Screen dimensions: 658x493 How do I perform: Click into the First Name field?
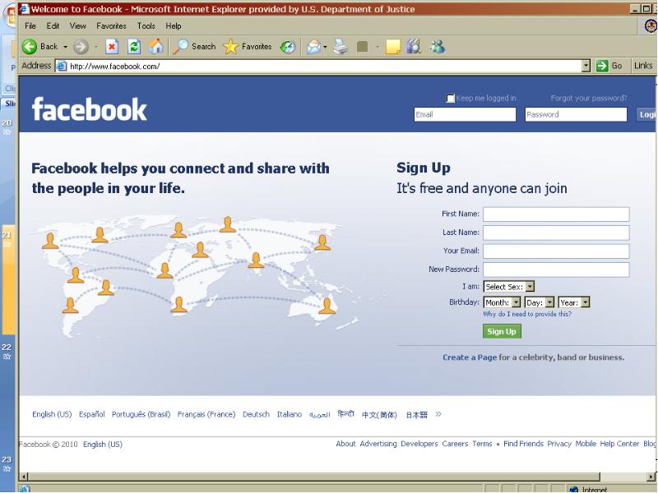coord(556,214)
